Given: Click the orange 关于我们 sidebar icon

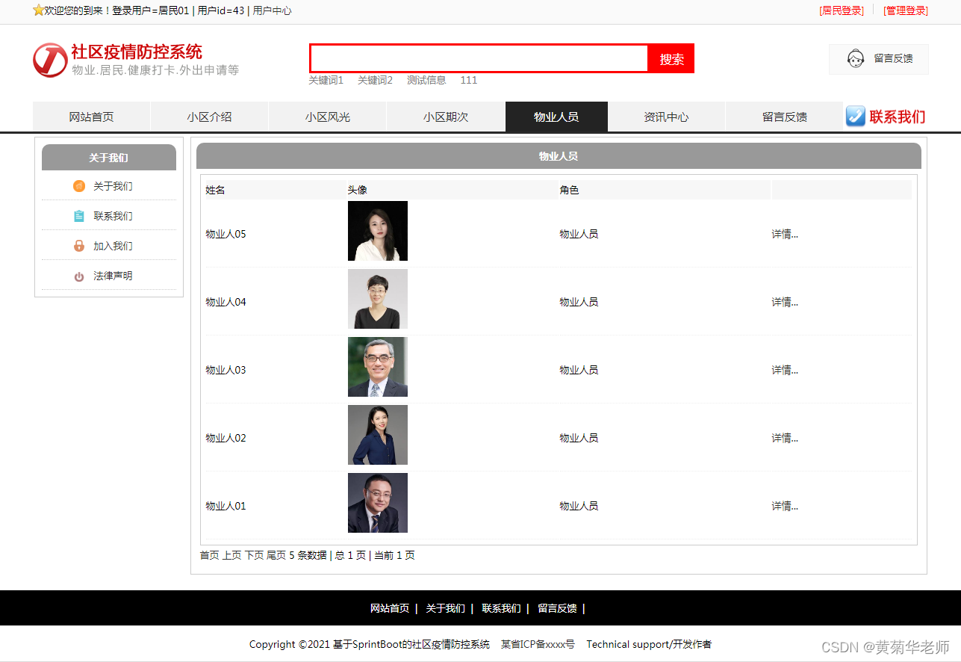Looking at the screenshot, I should pyautogui.click(x=79, y=186).
